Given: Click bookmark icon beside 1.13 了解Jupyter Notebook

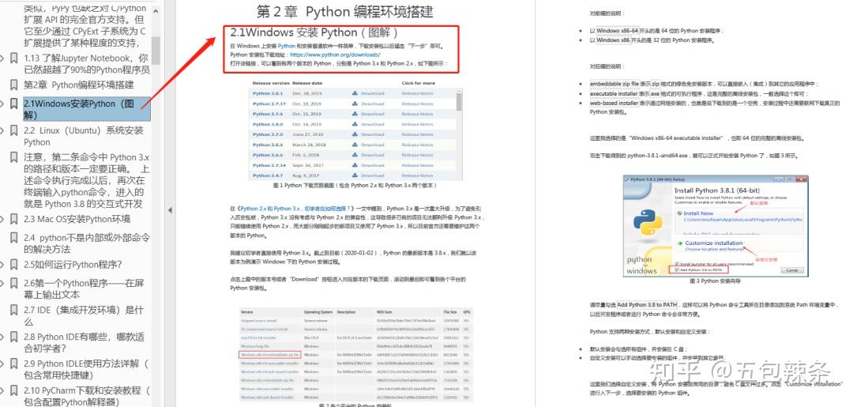Looking at the screenshot, I should (x=13, y=58).
